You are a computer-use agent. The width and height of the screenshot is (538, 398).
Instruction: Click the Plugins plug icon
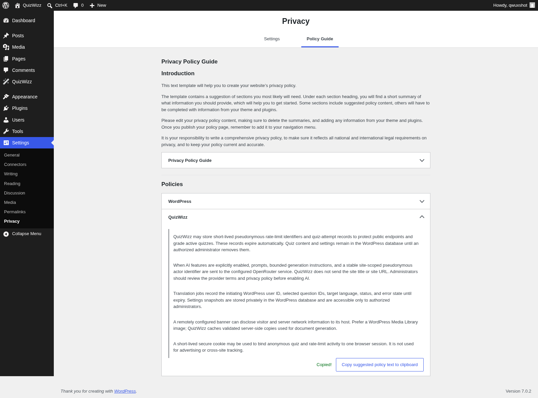click(6, 108)
